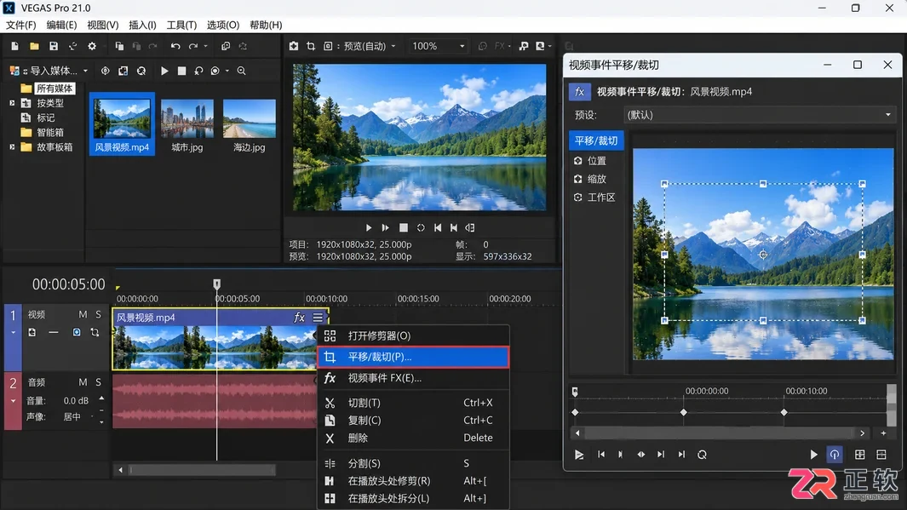Choose 平移/裁切(P)... from context menu

[x=414, y=357]
